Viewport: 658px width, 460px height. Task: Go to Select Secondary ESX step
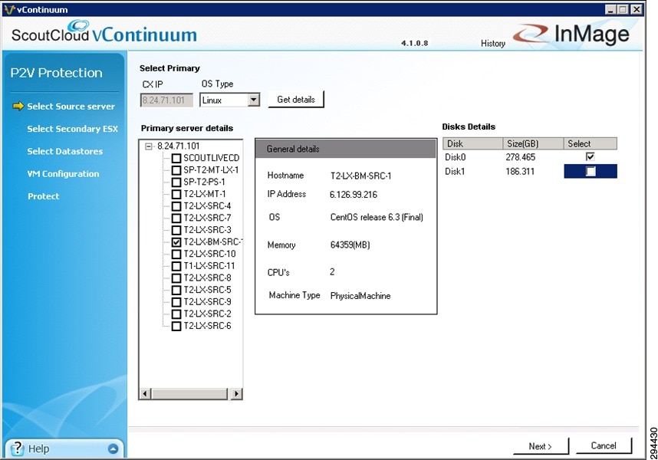(73, 129)
